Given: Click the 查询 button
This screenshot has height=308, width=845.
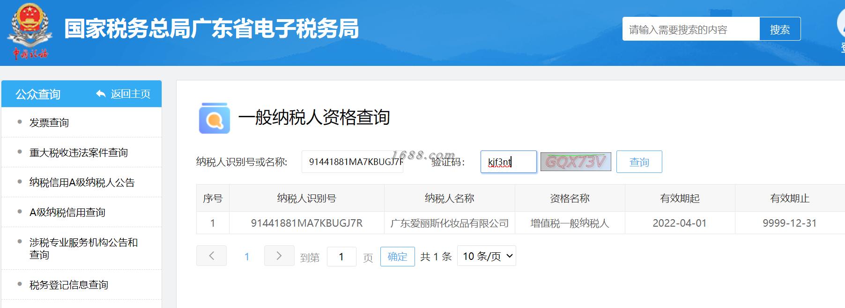Looking at the screenshot, I should (639, 162).
